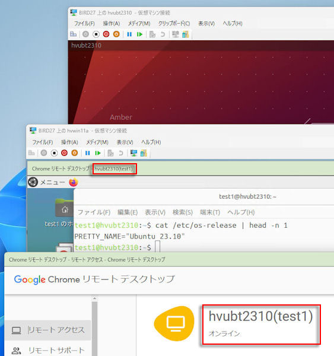
Task: Click Start (power on) icon in hvwin11a toolbar
Action: pyautogui.click(x=44, y=153)
